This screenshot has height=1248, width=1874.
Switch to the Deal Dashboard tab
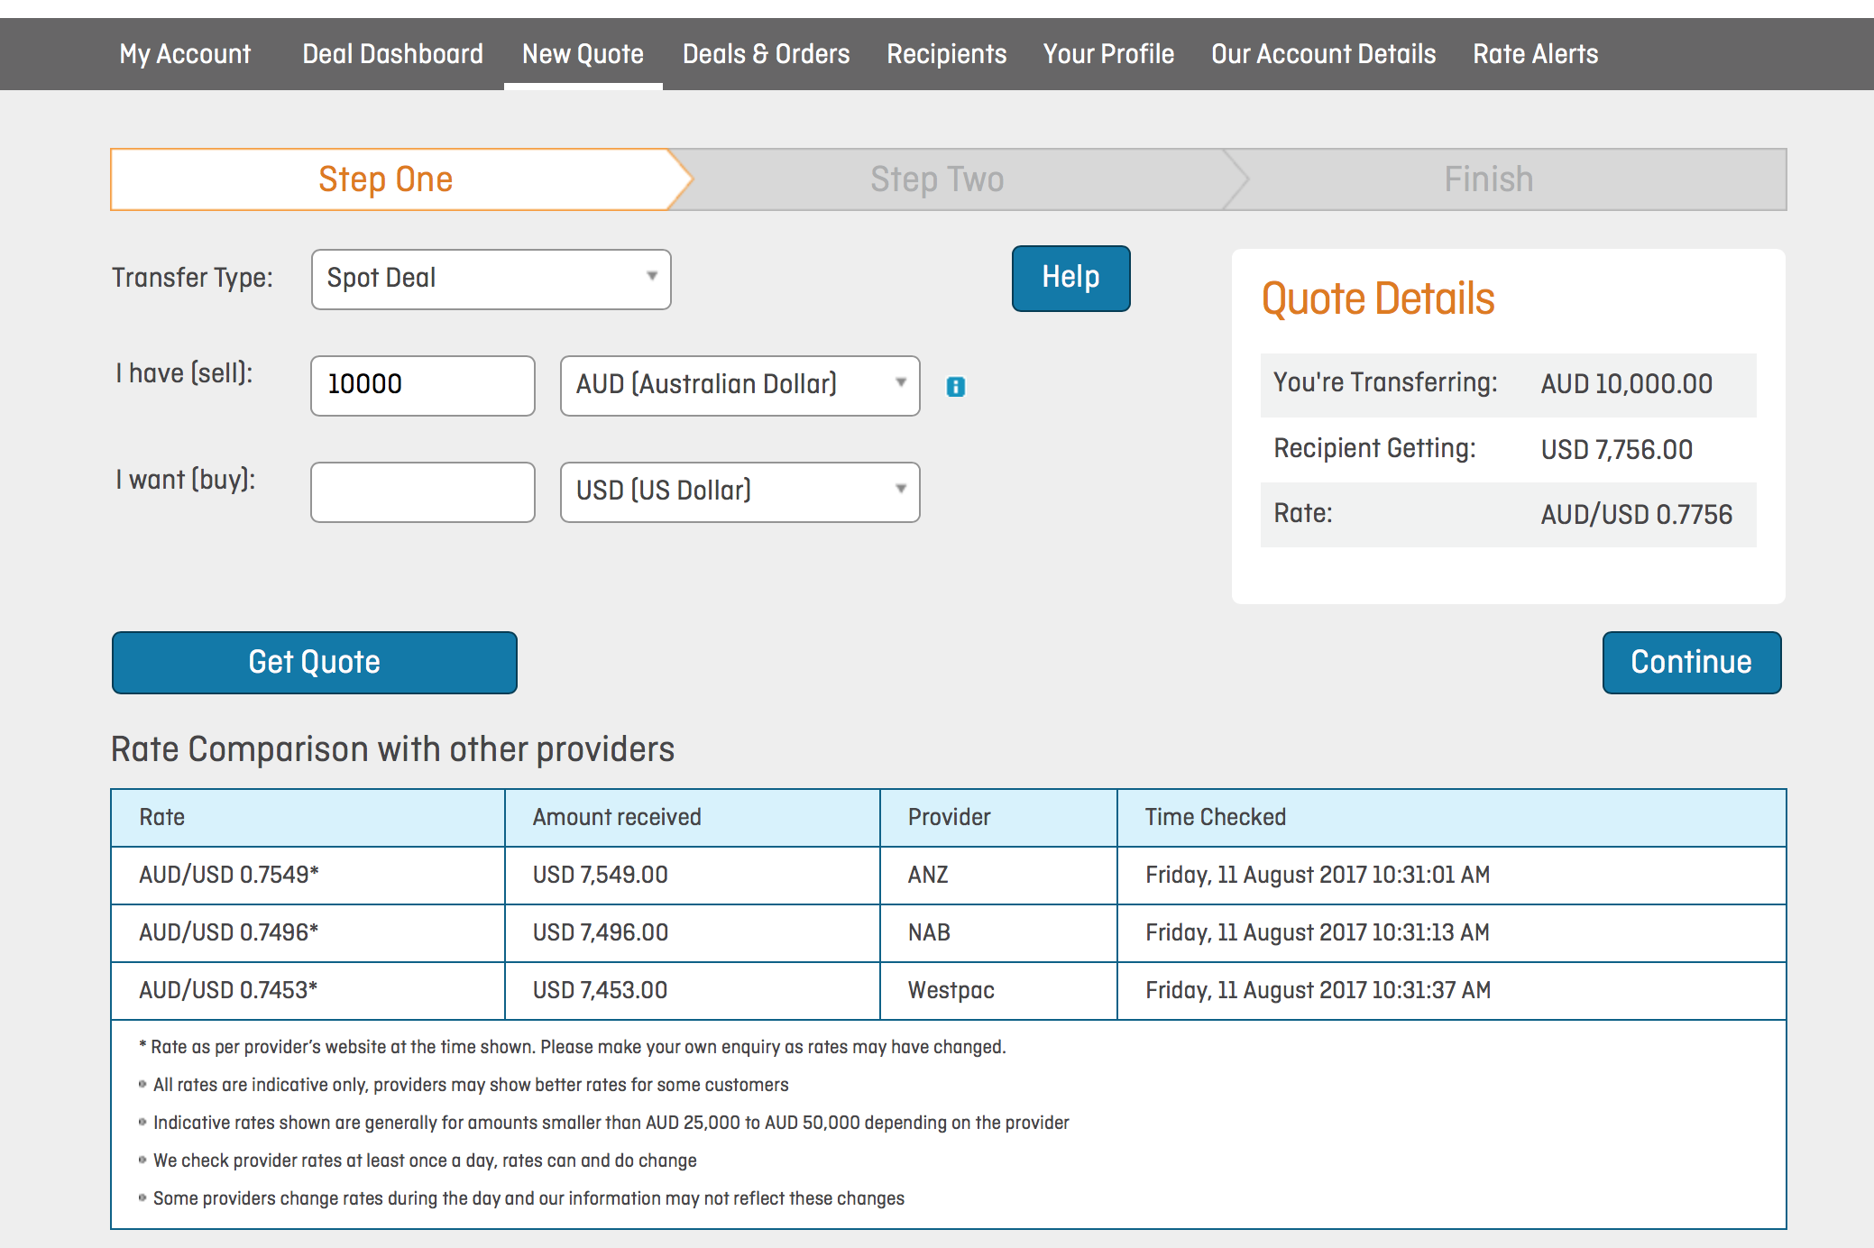[x=393, y=54]
